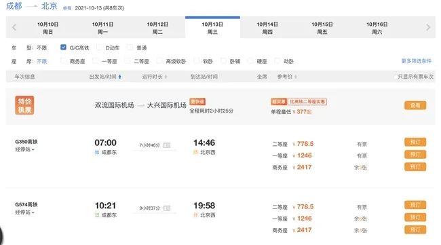Viewport: 441px width, 245px height.
Task: Expand 经停站 for train G350
Action: (24, 149)
